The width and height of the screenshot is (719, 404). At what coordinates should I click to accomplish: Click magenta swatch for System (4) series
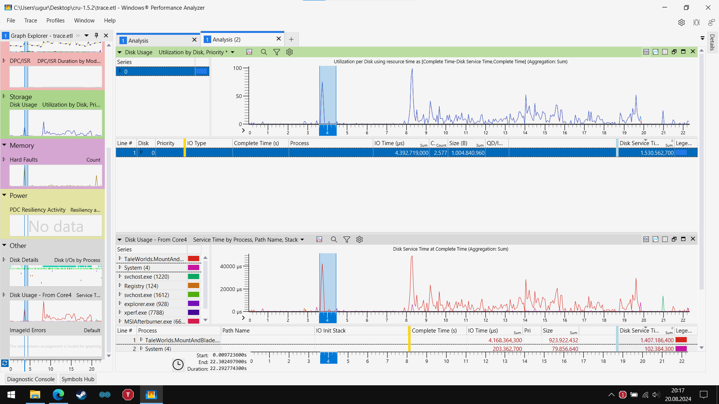194,267
